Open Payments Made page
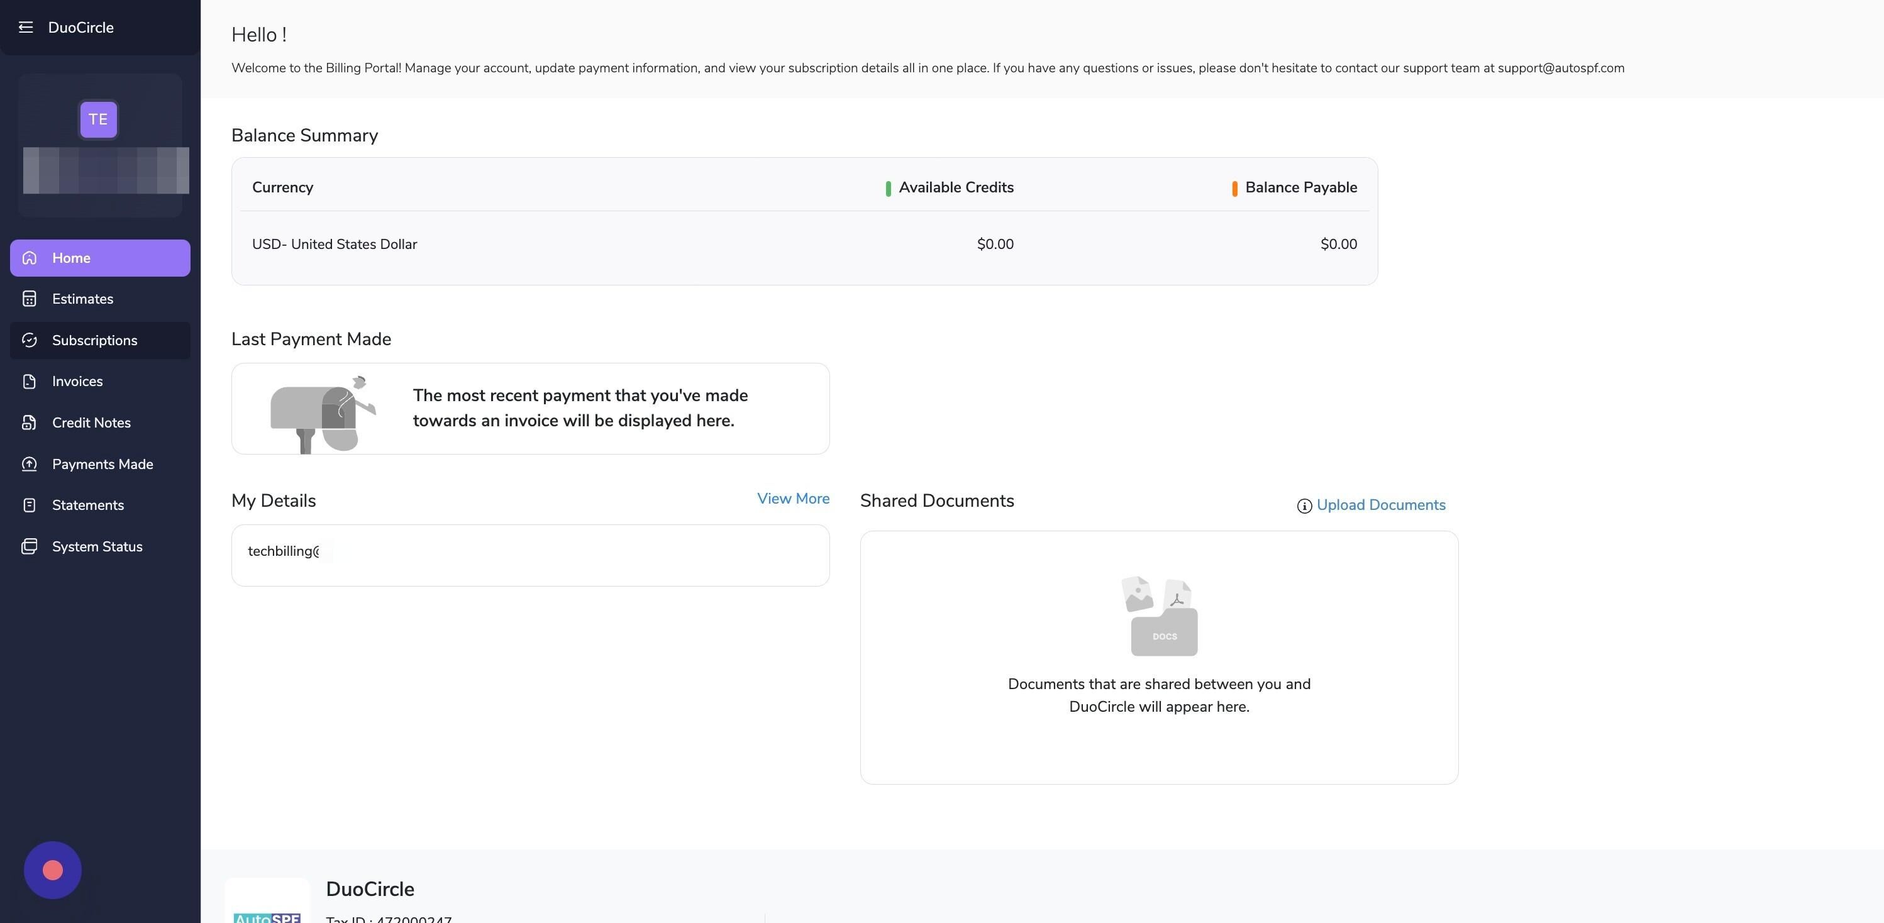Image resolution: width=1884 pixels, height=923 pixels. [x=100, y=463]
